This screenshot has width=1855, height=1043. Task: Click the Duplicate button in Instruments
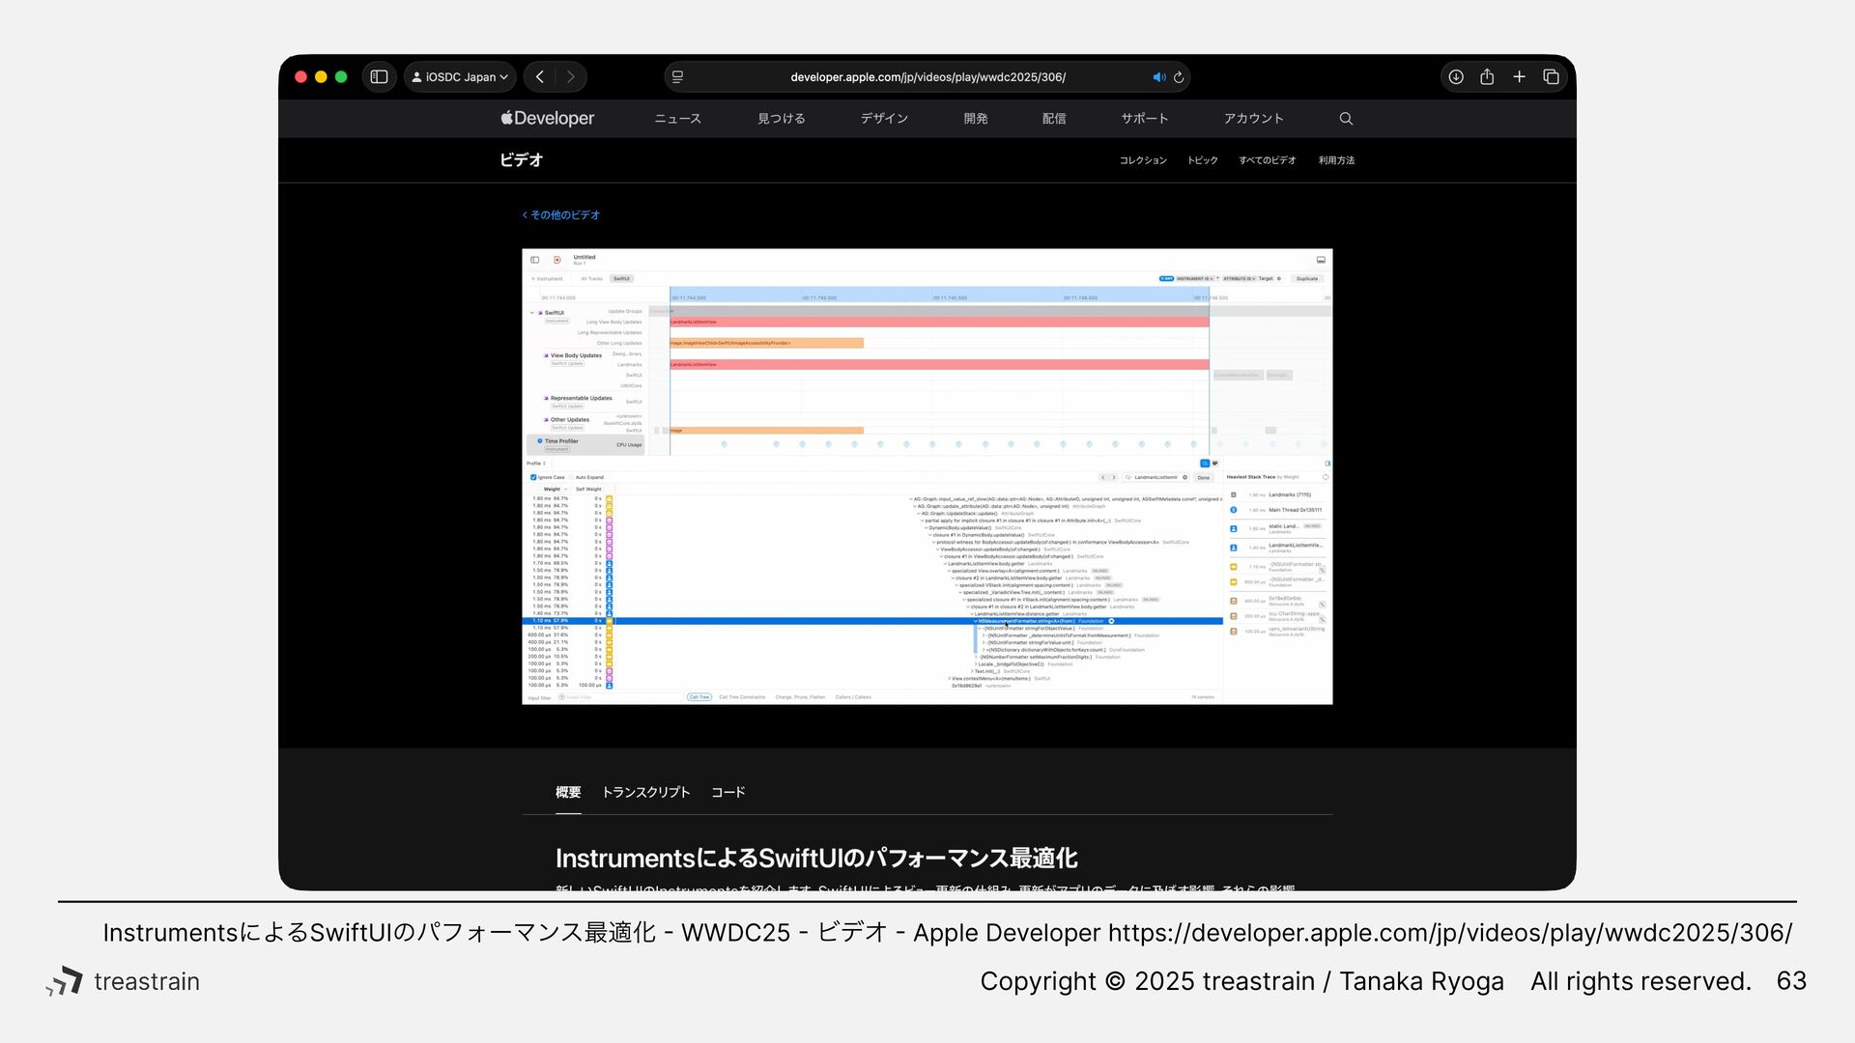(x=1306, y=279)
